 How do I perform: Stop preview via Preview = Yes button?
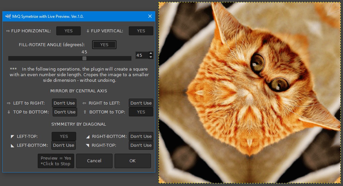(56, 161)
